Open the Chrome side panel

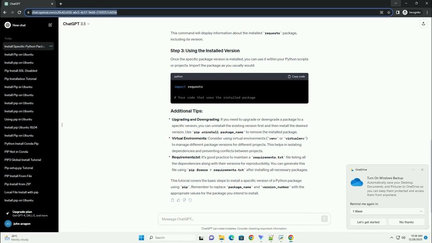398,12
